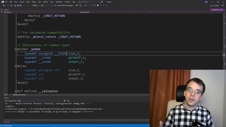
Task: Open the side tab on the left edge
Action: [x=2, y=11]
